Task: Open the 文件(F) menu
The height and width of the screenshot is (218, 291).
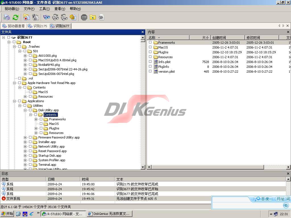Action: point(29,9)
